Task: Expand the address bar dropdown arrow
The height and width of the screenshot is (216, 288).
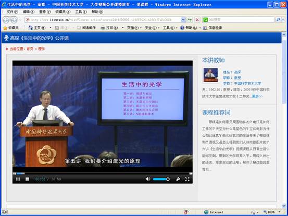Action: (x=183, y=19)
